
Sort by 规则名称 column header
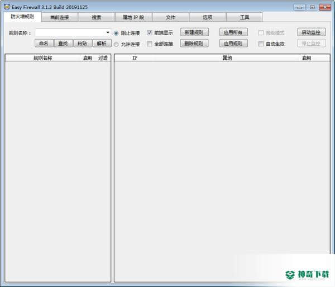coord(43,58)
